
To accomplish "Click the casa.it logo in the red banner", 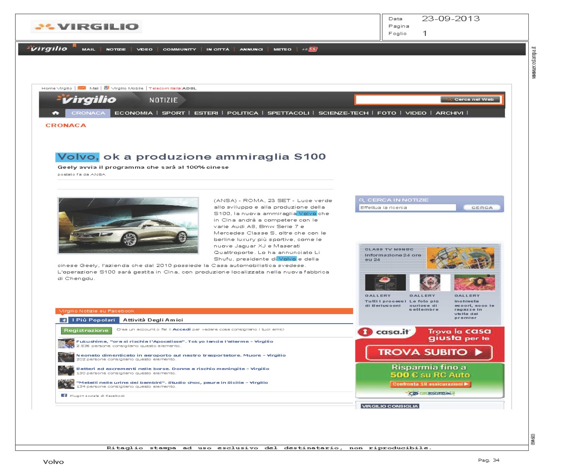I will tap(385, 332).
